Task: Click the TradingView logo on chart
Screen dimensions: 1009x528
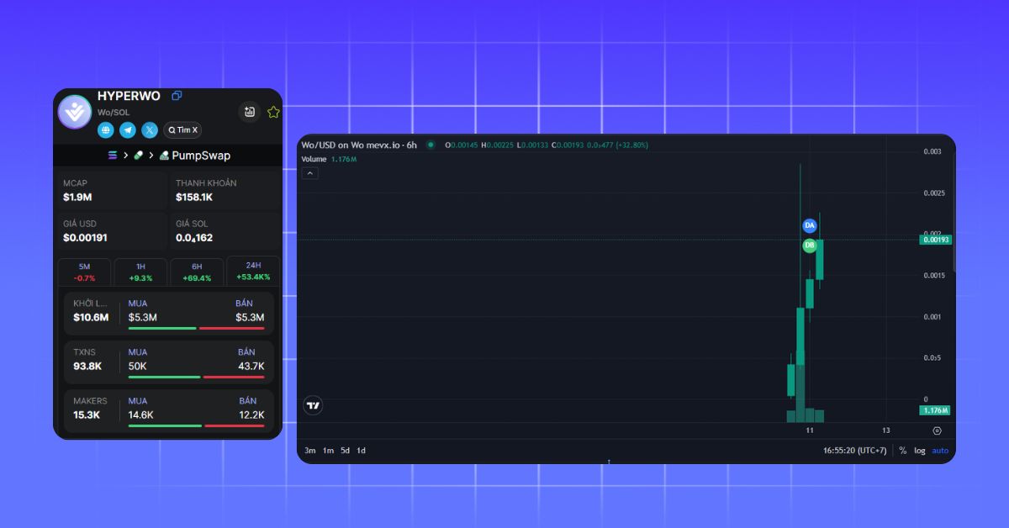Action: (x=314, y=405)
